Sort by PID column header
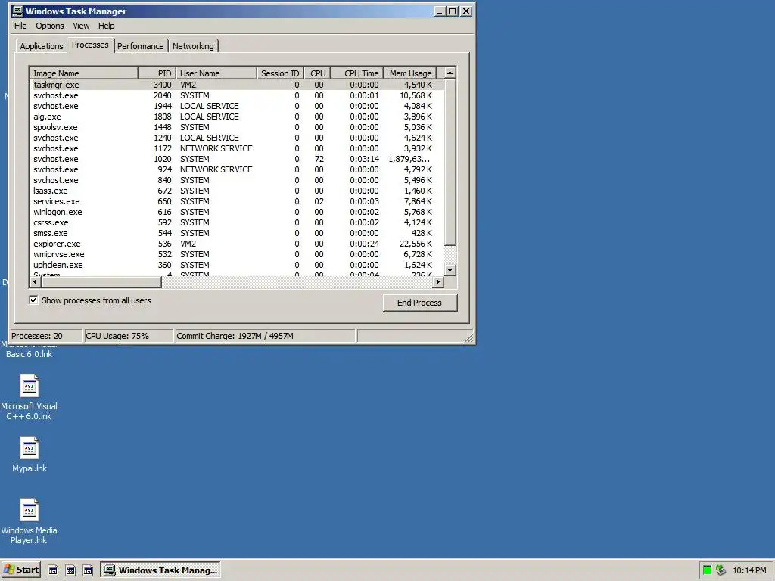Viewport: 775px width, 581px height. (157, 73)
